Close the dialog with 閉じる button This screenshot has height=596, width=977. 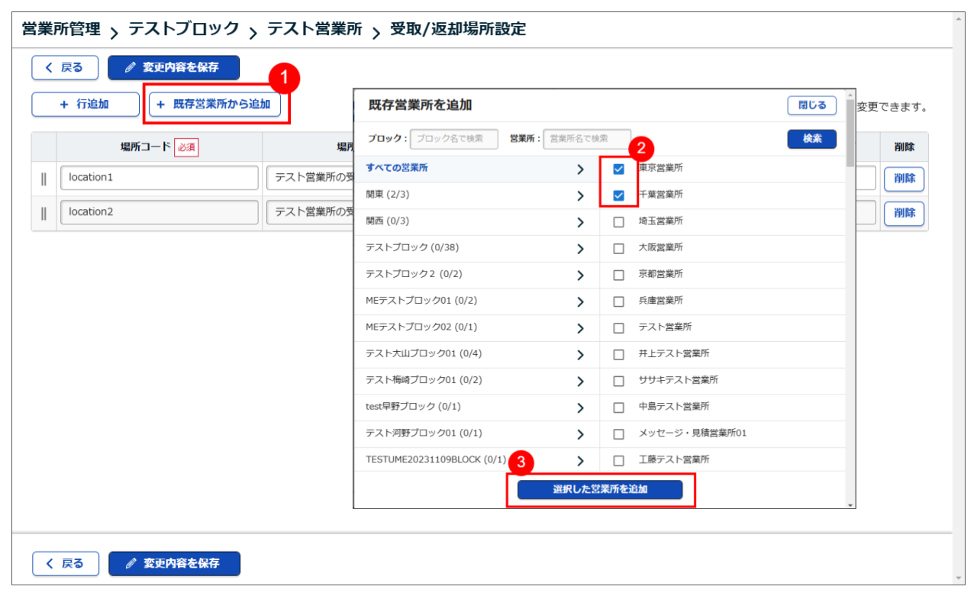coord(811,105)
